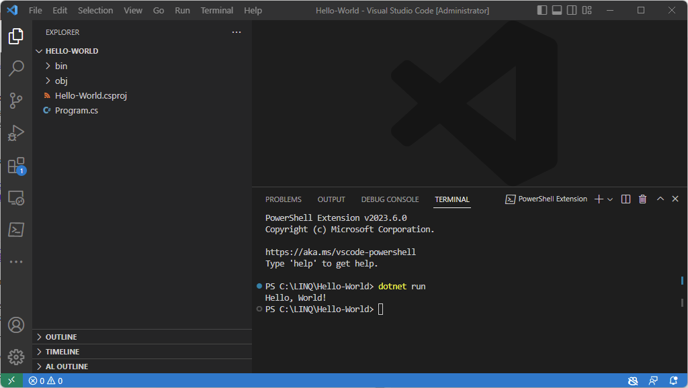Image resolution: width=688 pixels, height=388 pixels.
Task: Open Explorer views and more actions menu
Action: click(x=236, y=32)
